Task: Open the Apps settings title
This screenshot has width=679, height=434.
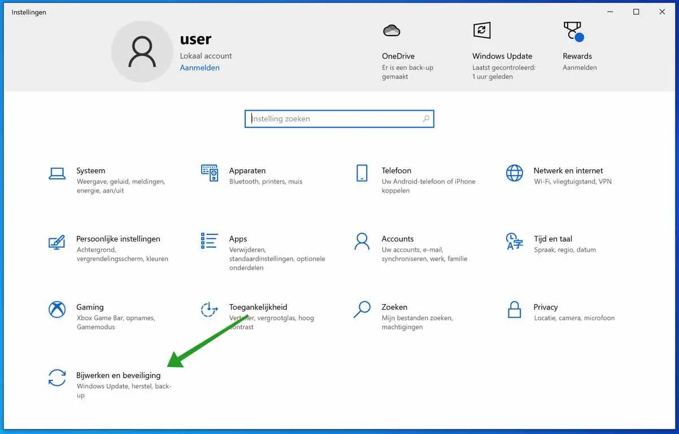Action: (x=238, y=239)
